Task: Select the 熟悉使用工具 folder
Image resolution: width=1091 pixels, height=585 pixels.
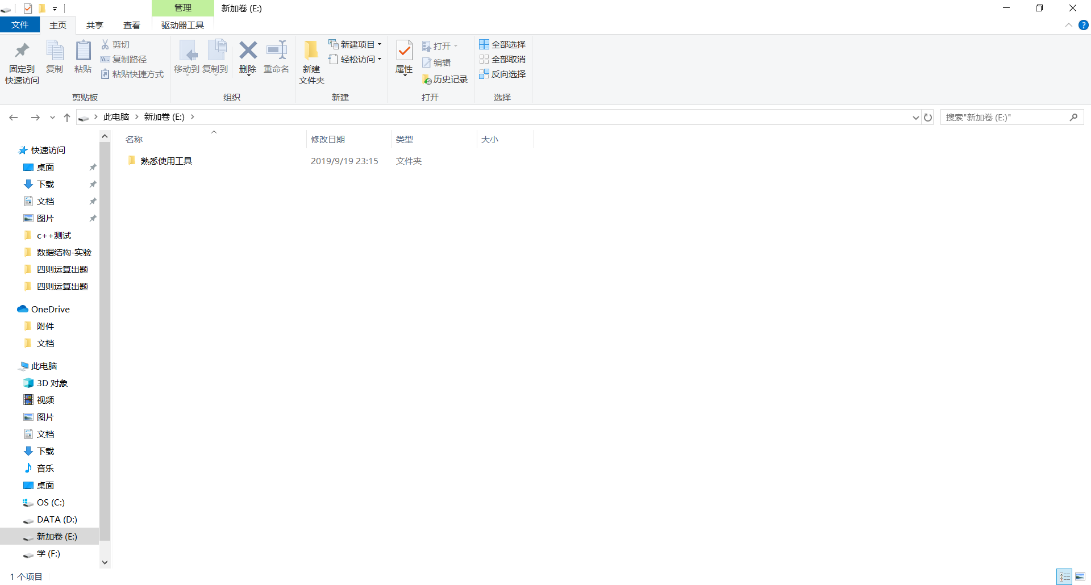Action: tap(166, 161)
